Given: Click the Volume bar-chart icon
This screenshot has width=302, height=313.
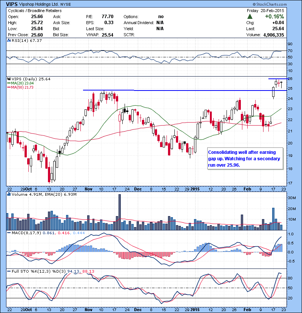Looking at the screenshot, I should click(9, 194).
